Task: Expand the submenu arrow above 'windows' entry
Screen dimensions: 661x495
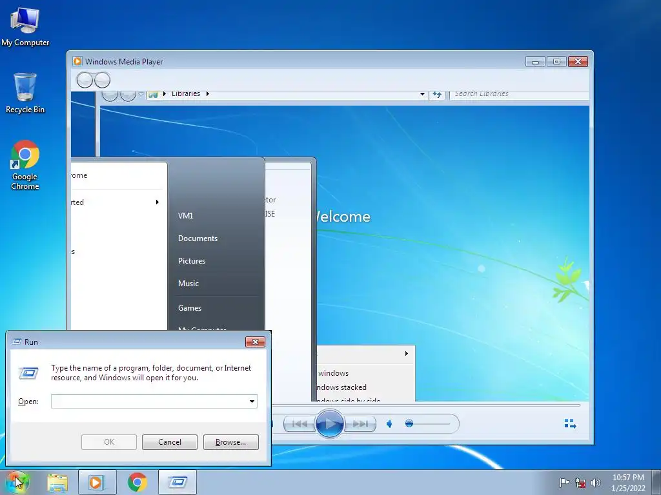Action: (407, 354)
